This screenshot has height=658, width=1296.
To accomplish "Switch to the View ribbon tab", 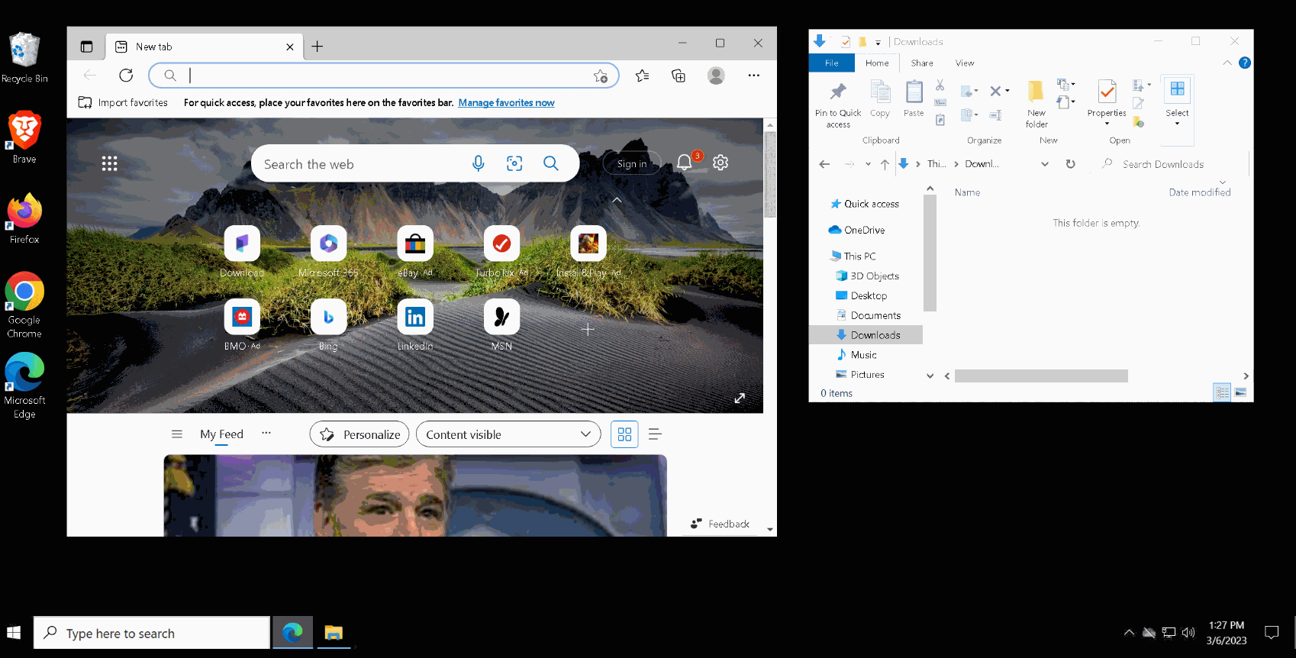I will (965, 63).
